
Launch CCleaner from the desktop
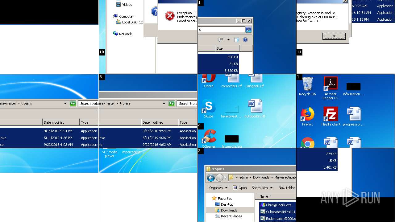209,139
